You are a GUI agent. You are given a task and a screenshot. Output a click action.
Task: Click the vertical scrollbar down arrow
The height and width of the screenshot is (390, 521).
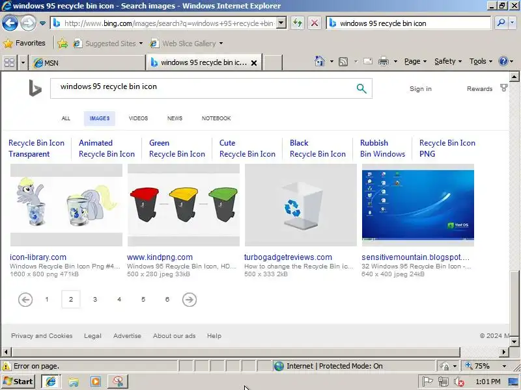point(514,341)
